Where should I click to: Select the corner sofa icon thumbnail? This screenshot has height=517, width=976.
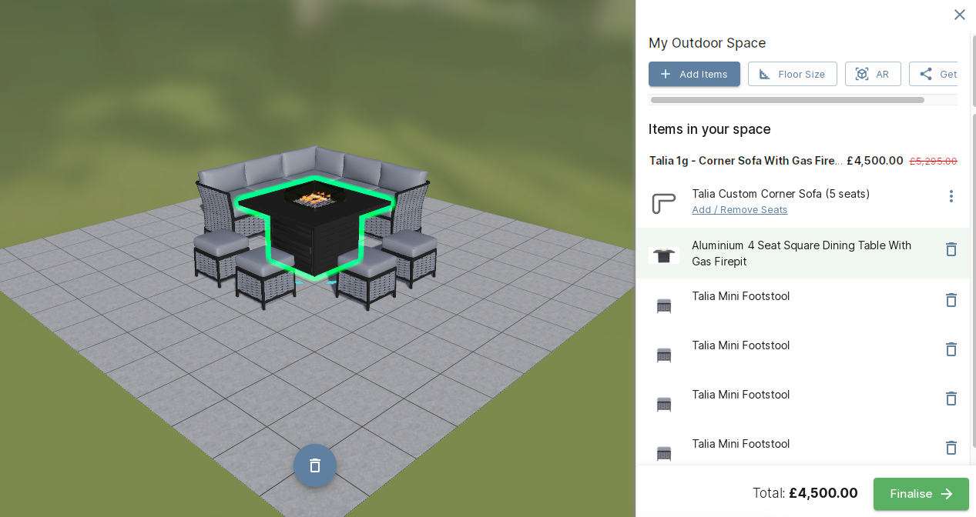(x=663, y=203)
